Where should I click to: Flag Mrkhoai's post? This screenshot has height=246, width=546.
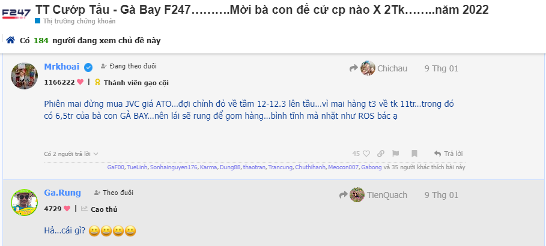coord(396,154)
